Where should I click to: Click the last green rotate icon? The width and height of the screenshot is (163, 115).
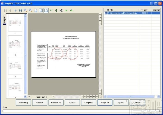(71, 10)
